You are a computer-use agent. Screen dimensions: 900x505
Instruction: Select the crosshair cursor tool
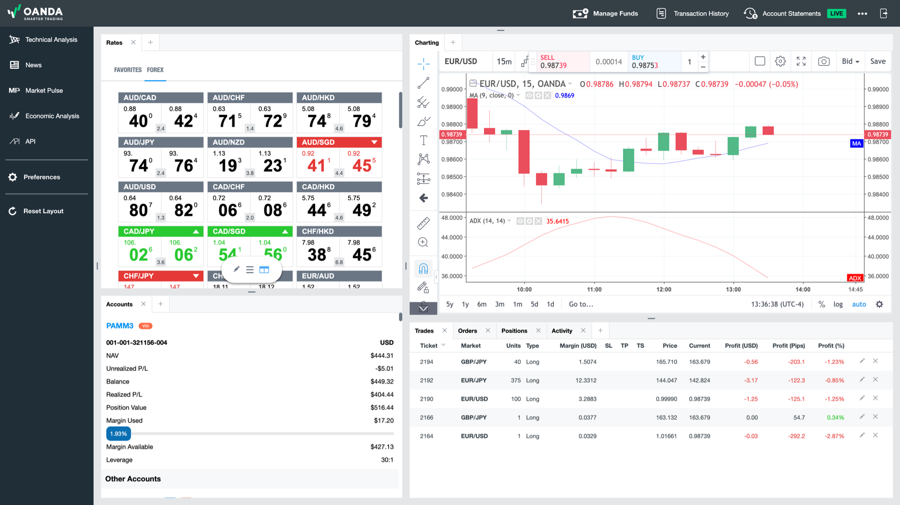pyautogui.click(x=423, y=64)
